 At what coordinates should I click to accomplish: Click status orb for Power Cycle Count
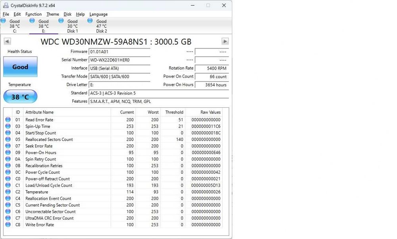(x=8, y=172)
